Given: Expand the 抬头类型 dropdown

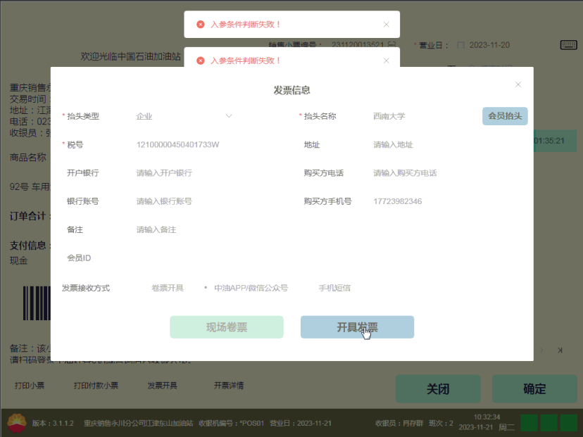Looking at the screenshot, I should (x=229, y=116).
